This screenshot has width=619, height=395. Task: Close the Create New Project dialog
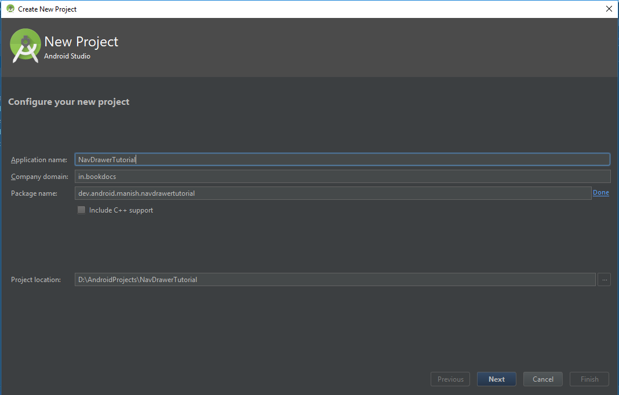[609, 9]
